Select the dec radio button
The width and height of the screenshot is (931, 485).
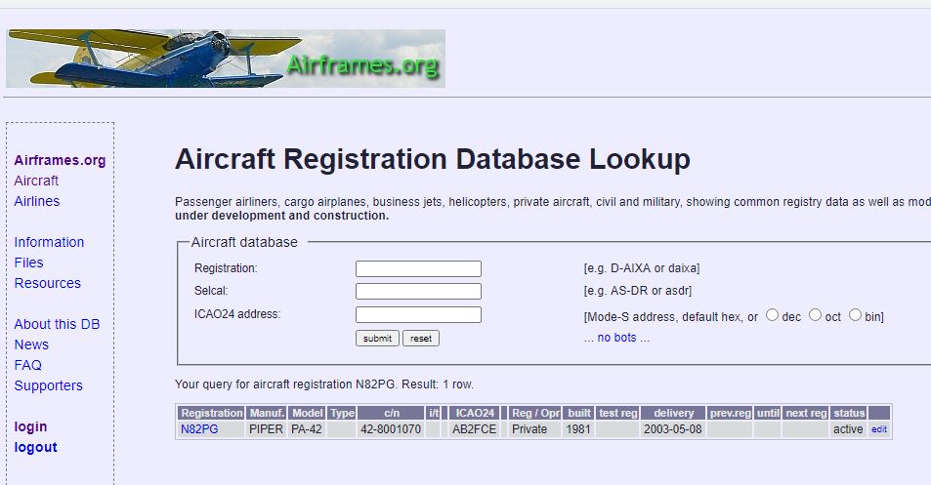click(772, 315)
